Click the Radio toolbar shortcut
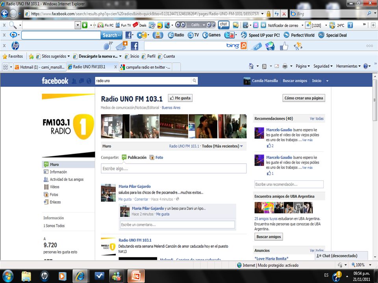378x283 pixels. (x=176, y=35)
